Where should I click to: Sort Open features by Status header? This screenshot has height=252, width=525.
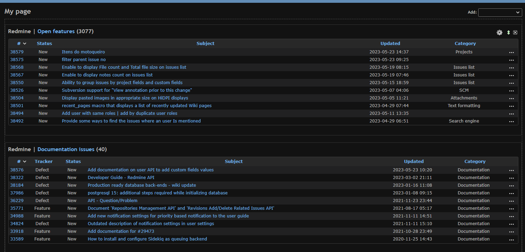(x=44, y=44)
